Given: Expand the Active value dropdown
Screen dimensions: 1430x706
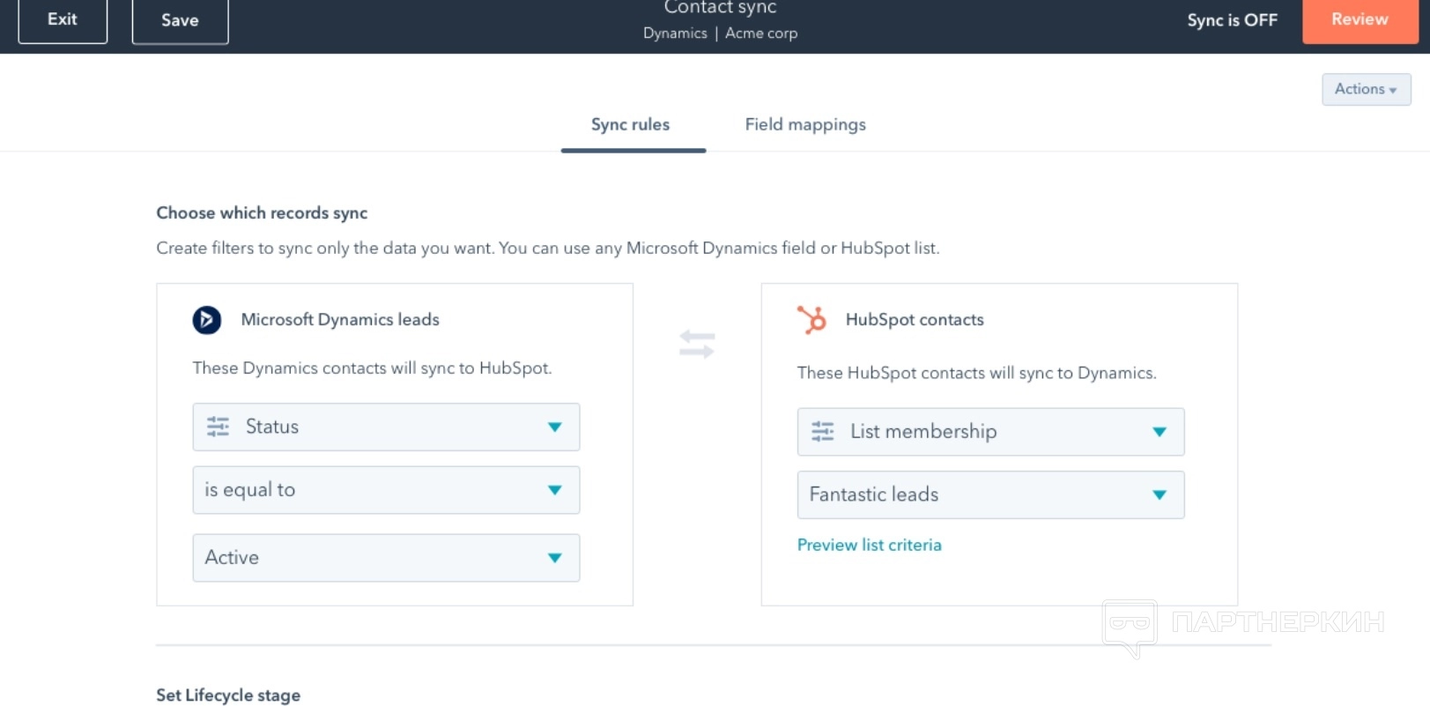Looking at the screenshot, I should [x=385, y=558].
